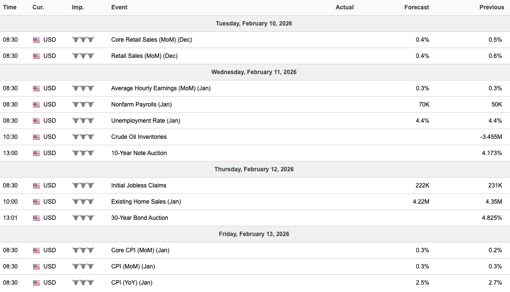The height and width of the screenshot is (292, 510).
Task: Sort by the Time column header
Action: click(10, 7)
